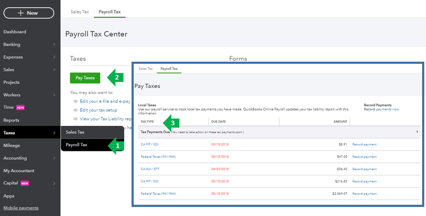Click arrow icon beside Edit your tax setup

pos(75,110)
